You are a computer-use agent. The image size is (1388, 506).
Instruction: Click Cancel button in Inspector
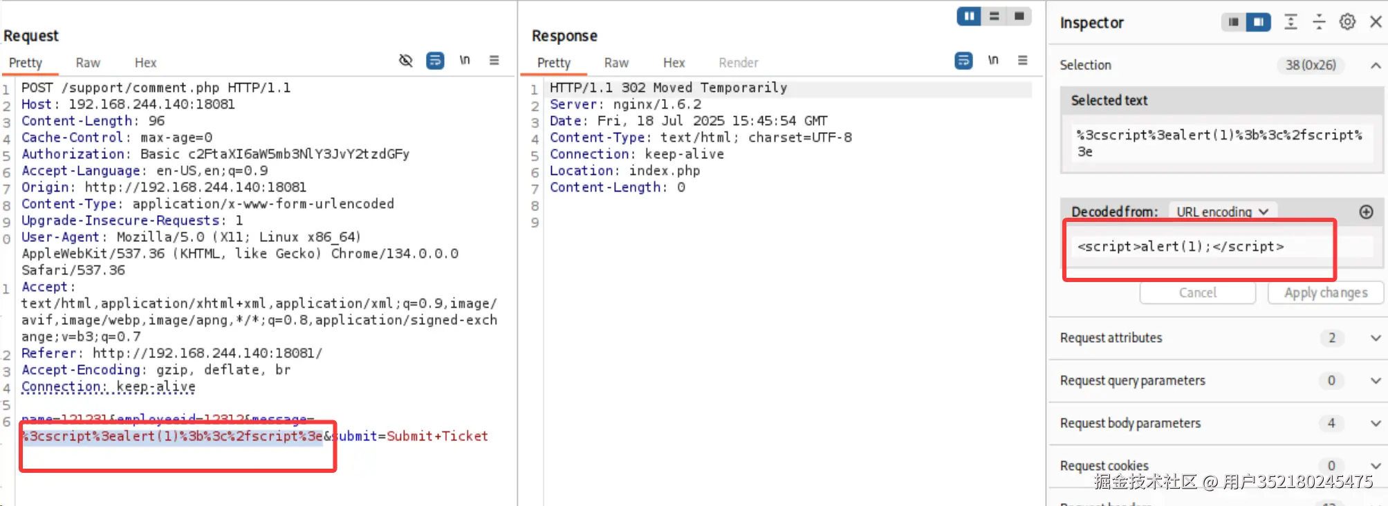pos(1198,292)
